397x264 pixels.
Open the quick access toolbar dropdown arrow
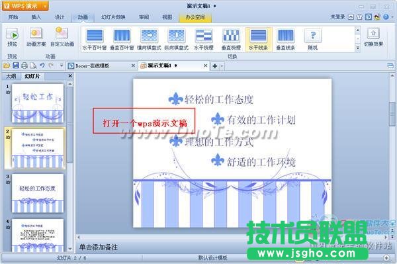(61, 66)
